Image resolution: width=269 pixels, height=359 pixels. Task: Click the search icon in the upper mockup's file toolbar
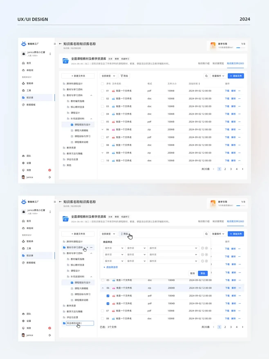206,76
